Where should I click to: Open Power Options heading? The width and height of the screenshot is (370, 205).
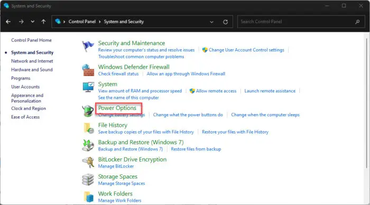point(117,108)
